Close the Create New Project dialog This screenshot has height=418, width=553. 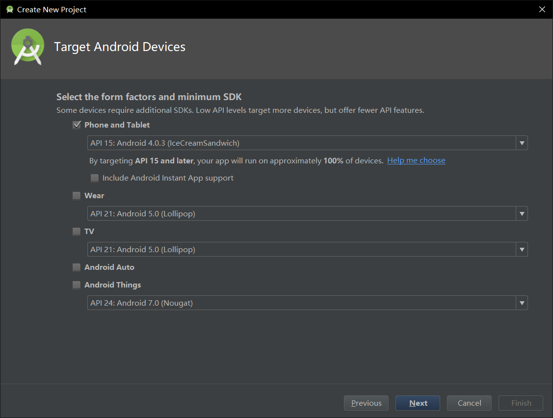coord(542,9)
